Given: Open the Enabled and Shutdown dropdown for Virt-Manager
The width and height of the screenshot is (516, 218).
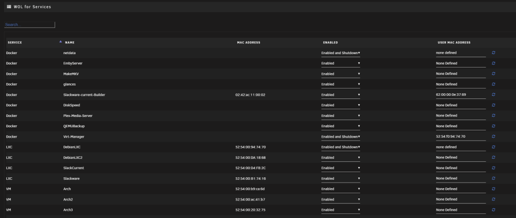Looking at the screenshot, I should coord(341,137).
